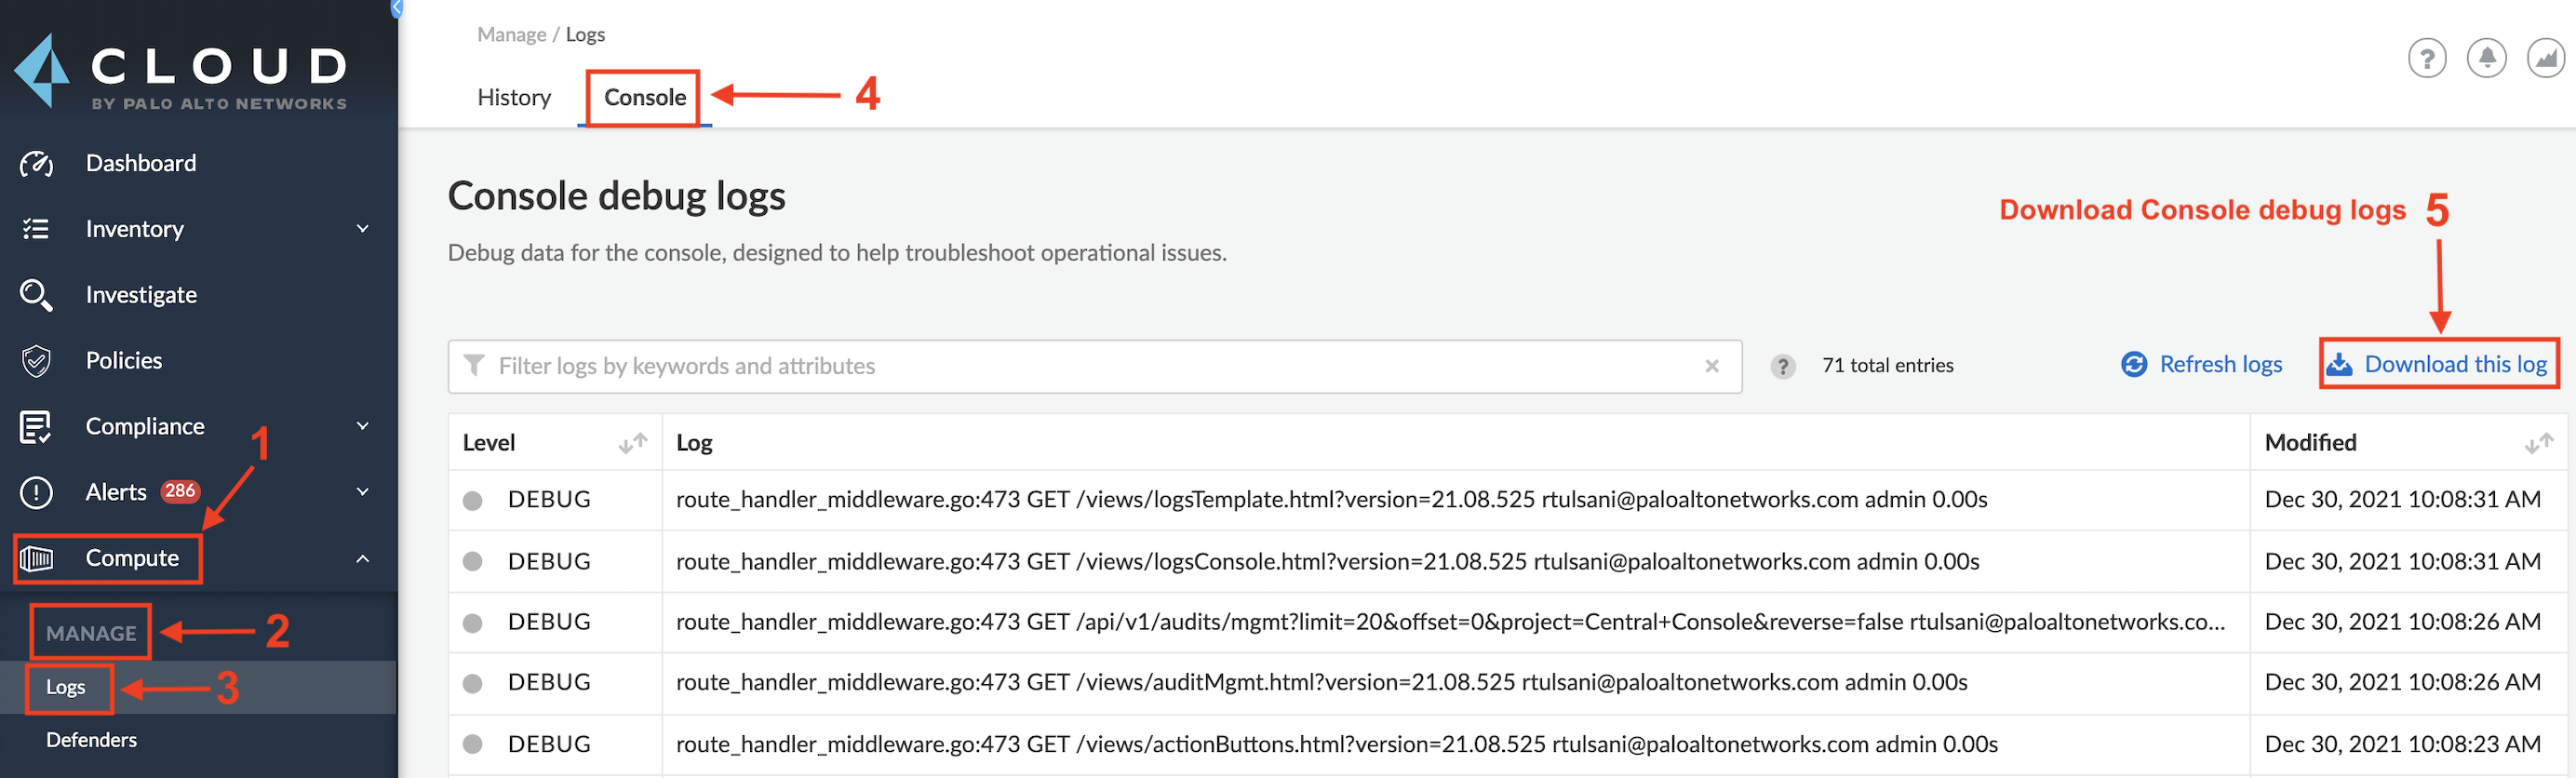The width and height of the screenshot is (2576, 778).
Task: Expand the Compliance section chevron
Action: pos(363,426)
